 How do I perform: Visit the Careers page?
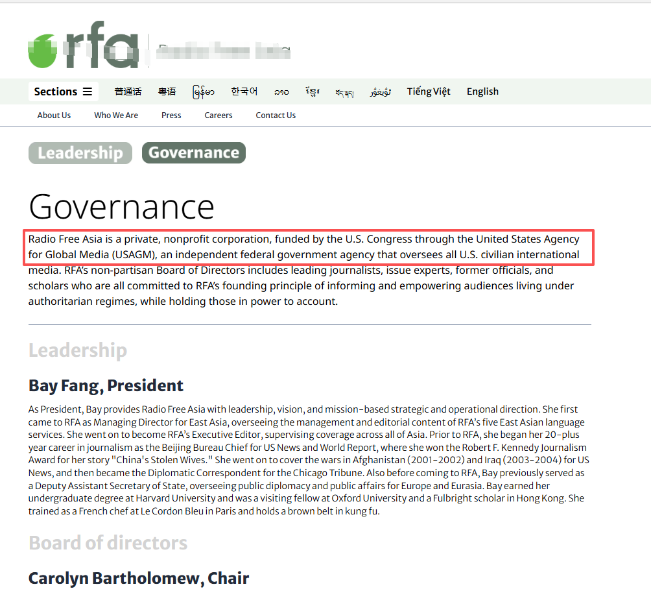[x=219, y=115]
